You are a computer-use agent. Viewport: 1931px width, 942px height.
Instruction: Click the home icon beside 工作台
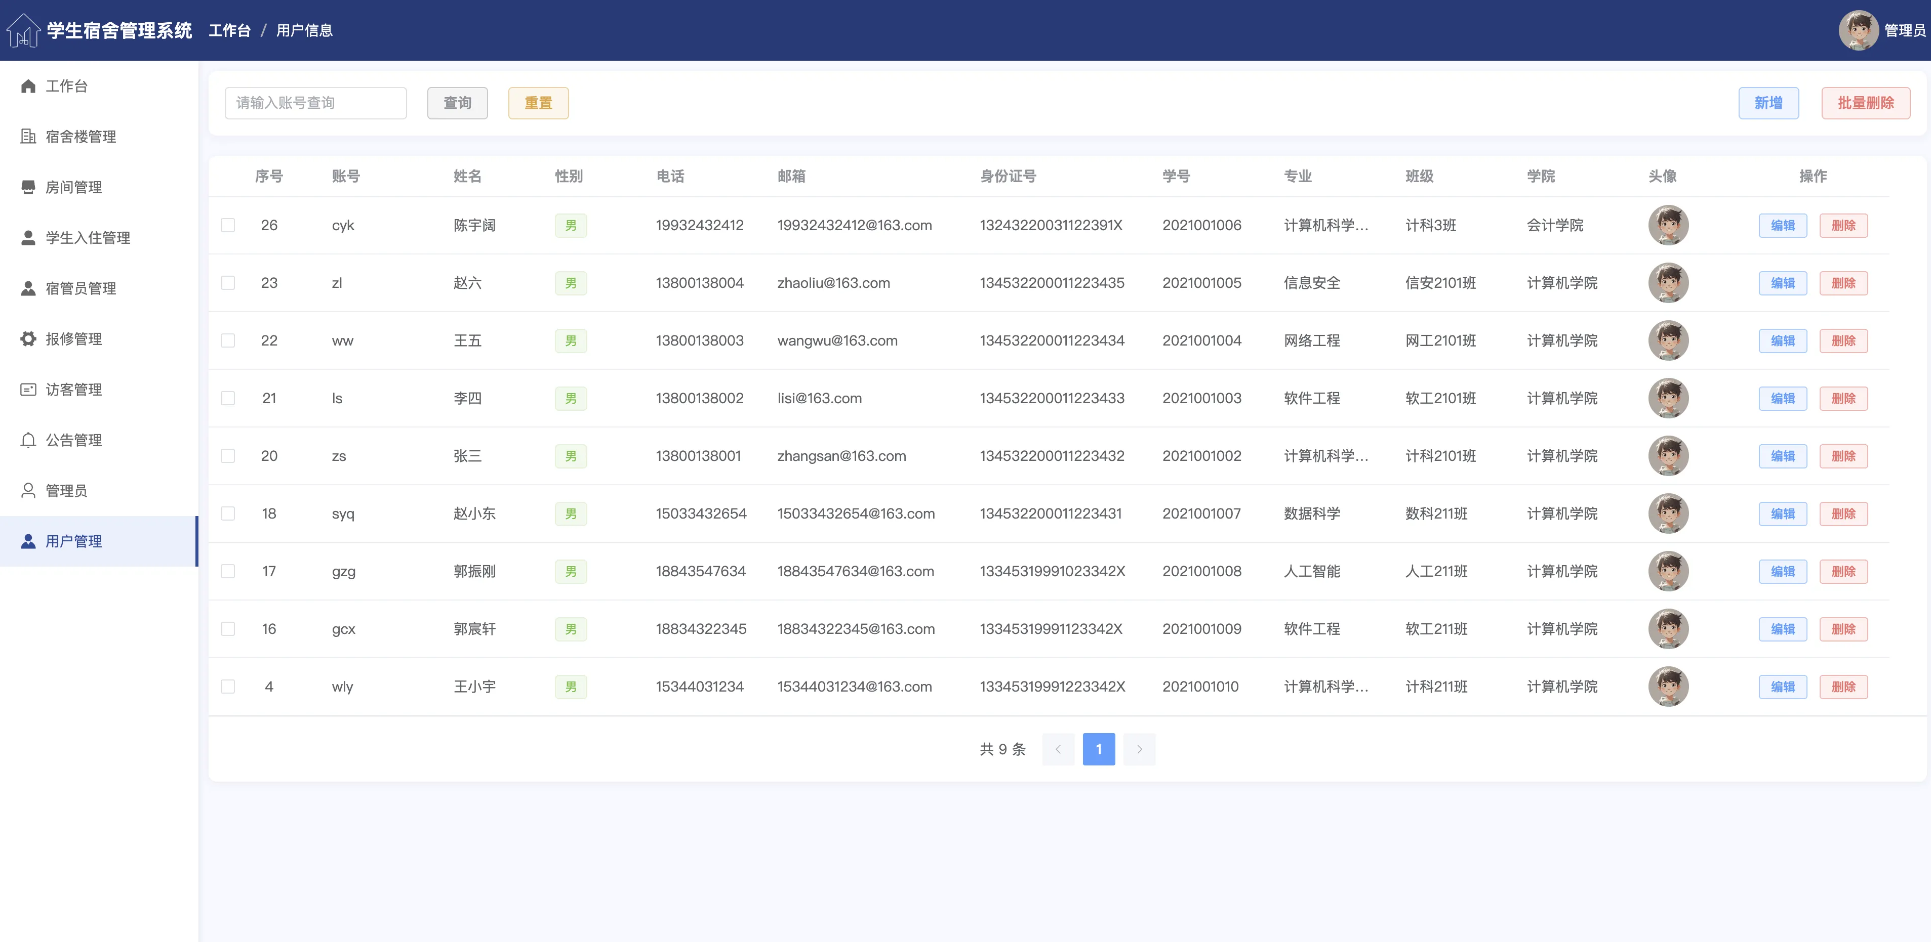[28, 86]
